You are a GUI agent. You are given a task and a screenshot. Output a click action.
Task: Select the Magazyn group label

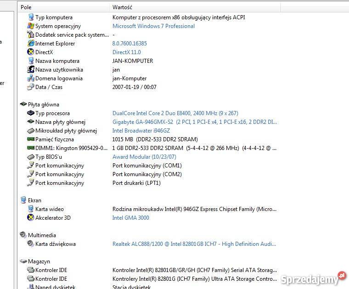tap(39, 261)
